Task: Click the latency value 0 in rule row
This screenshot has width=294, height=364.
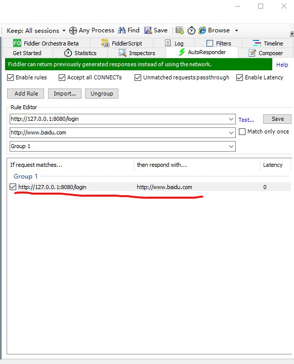Action: click(265, 187)
